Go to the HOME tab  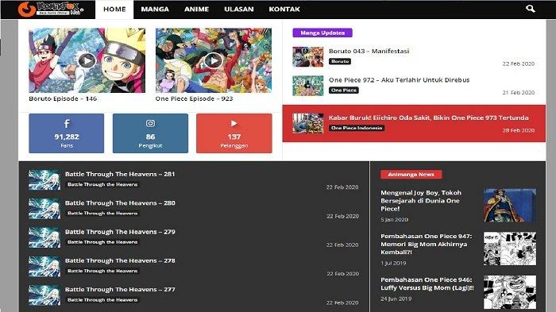coord(114,10)
